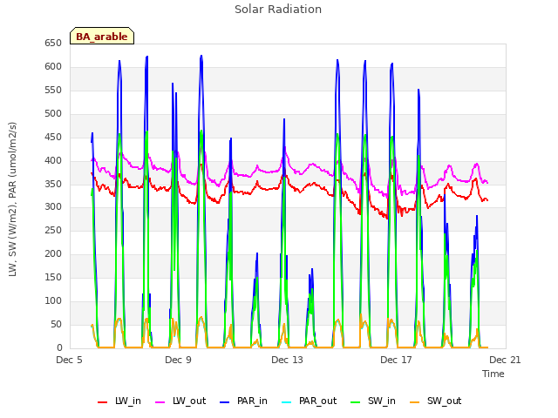Click the red LW_in legend color marker
Viewport: 558px width, 418px height.
click(103, 402)
